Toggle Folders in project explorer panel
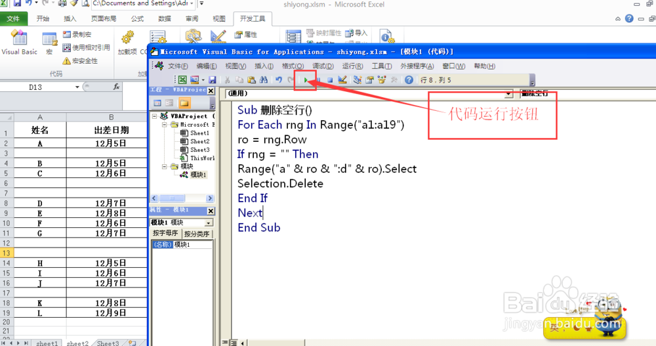 coord(184,102)
